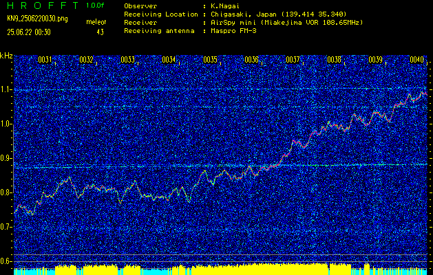Click the HROFFT title text
433x275 pixels.
tap(43, 5)
